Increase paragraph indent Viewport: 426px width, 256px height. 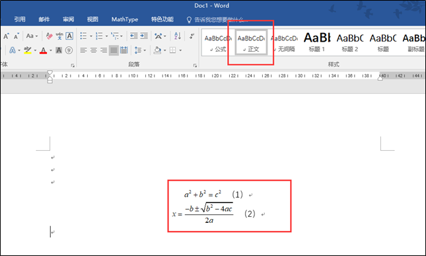click(x=144, y=36)
